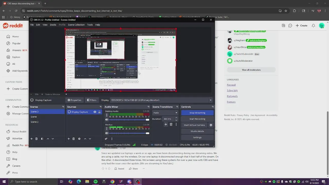The image size is (329, 185).
Task: Open transition properties three-dot menu
Action: pyautogui.click(x=176, y=124)
